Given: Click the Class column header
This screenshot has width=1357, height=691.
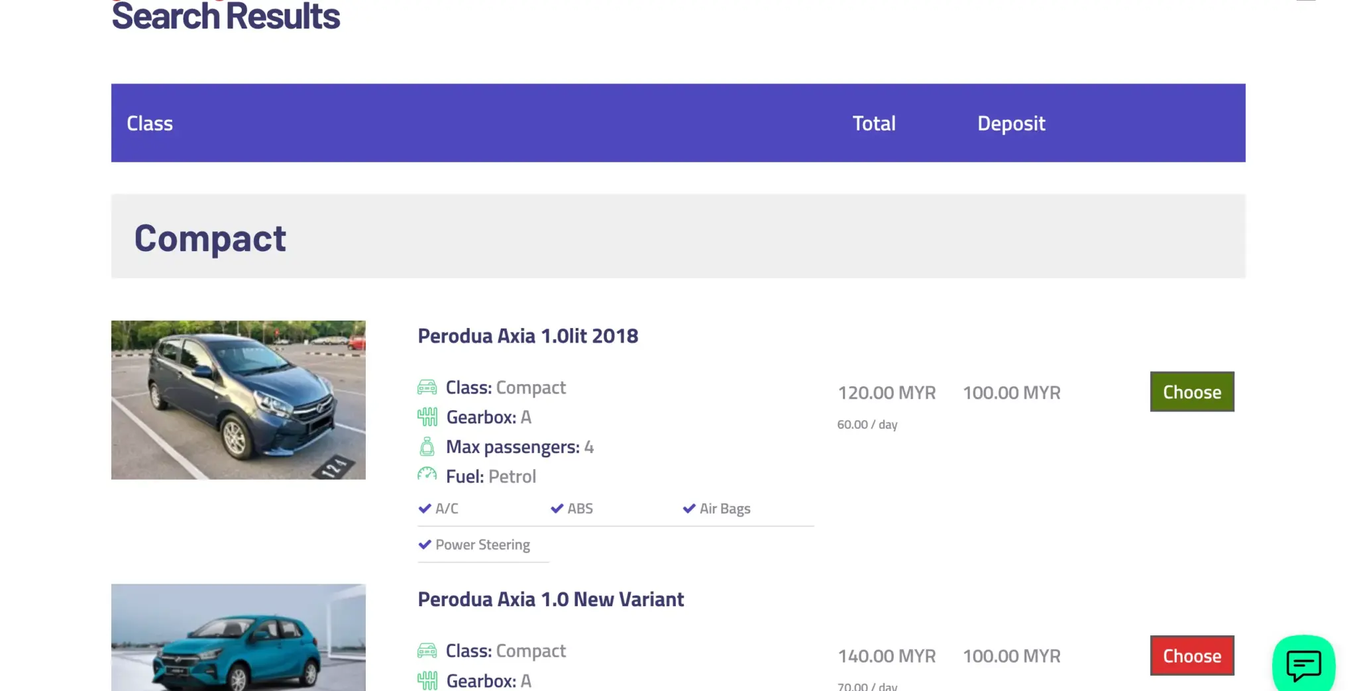Looking at the screenshot, I should tap(150, 123).
